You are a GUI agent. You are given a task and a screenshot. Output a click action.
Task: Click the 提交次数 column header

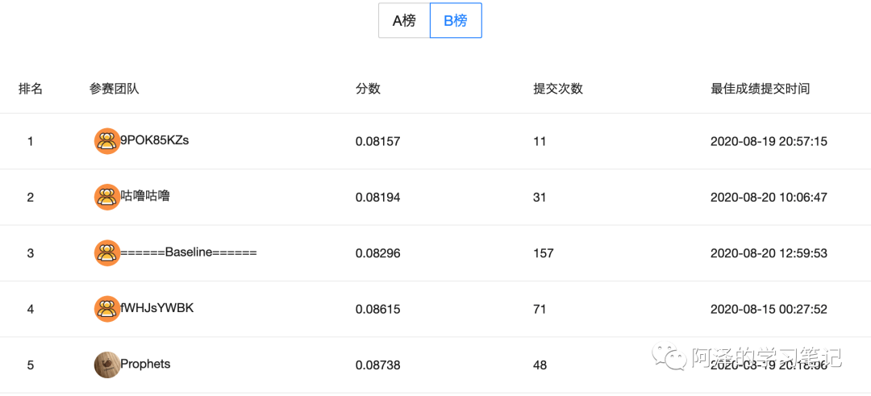click(558, 89)
